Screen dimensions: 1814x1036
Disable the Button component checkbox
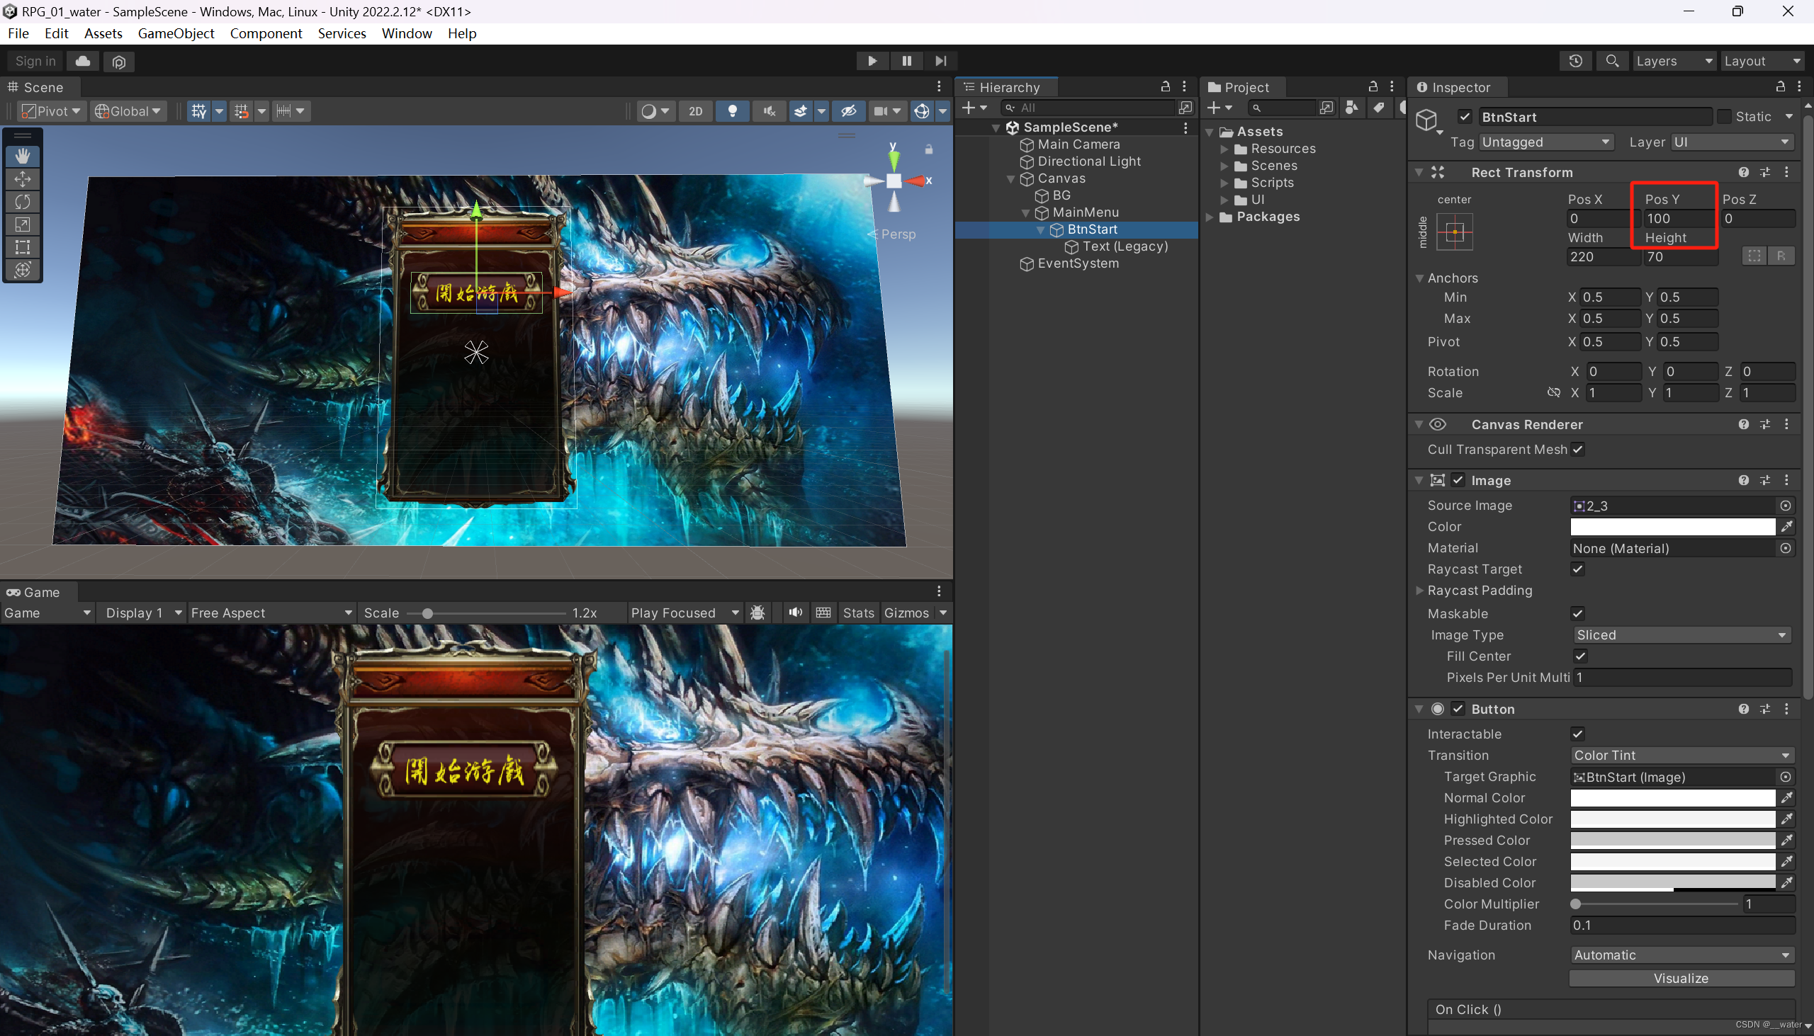coord(1458,709)
